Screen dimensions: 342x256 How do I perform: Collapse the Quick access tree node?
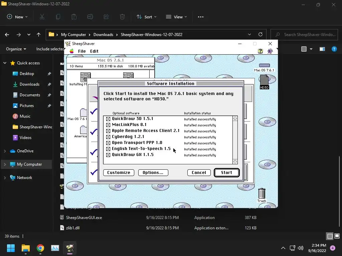tap(5, 63)
